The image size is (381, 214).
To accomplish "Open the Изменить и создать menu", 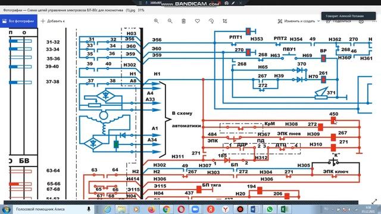I will pyautogui.click(x=299, y=21).
